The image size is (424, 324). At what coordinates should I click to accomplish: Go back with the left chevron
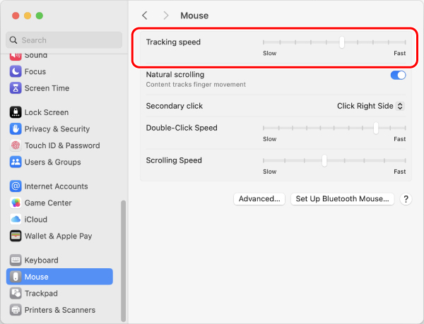tap(145, 16)
